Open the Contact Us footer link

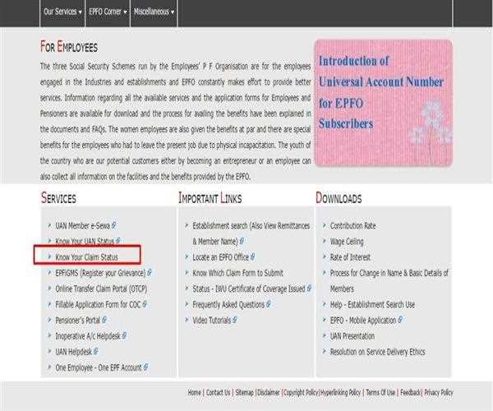(x=219, y=392)
